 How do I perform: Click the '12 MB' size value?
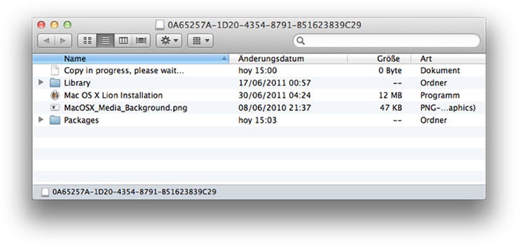click(x=390, y=95)
